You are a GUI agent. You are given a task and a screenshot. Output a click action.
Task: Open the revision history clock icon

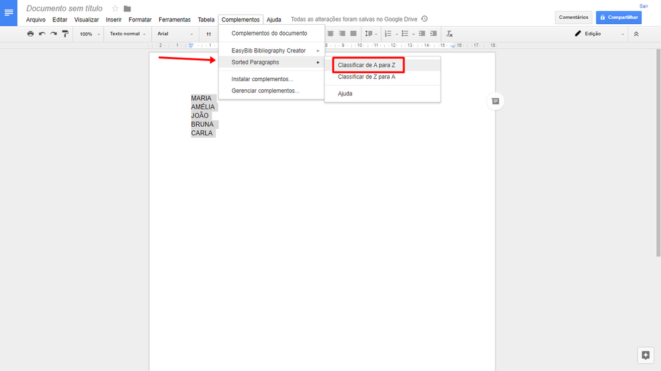tap(425, 19)
